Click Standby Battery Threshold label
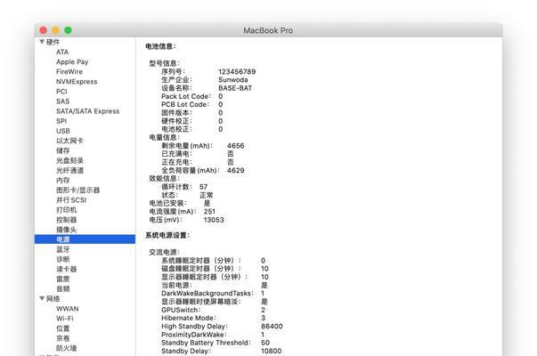 pos(206,343)
